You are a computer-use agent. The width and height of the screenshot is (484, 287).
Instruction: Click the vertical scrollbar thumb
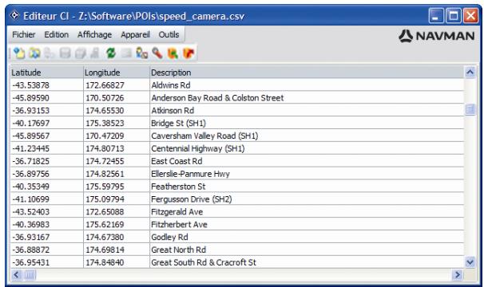coord(470,109)
